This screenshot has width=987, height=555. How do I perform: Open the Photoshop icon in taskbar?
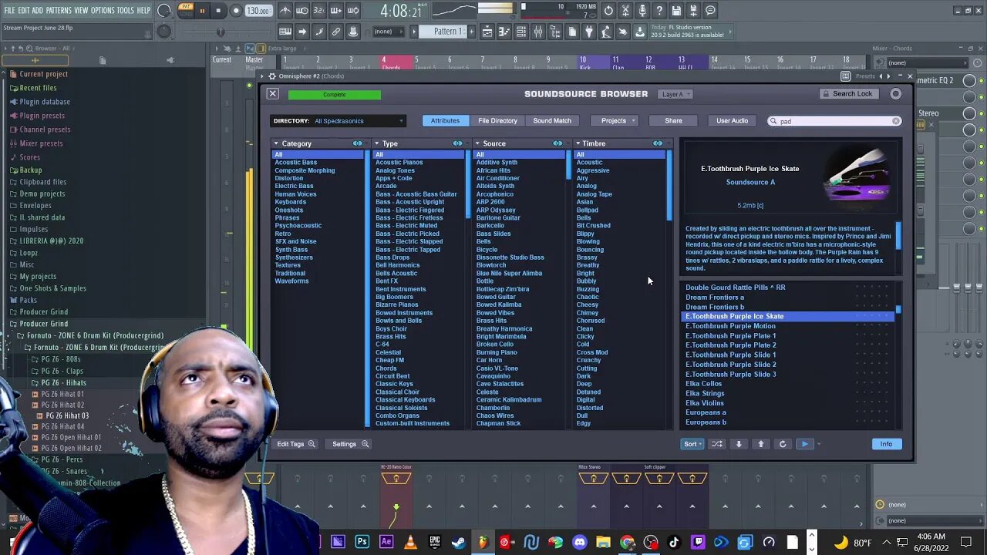(362, 542)
